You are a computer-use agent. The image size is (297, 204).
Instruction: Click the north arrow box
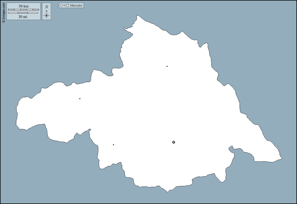click(47, 11)
